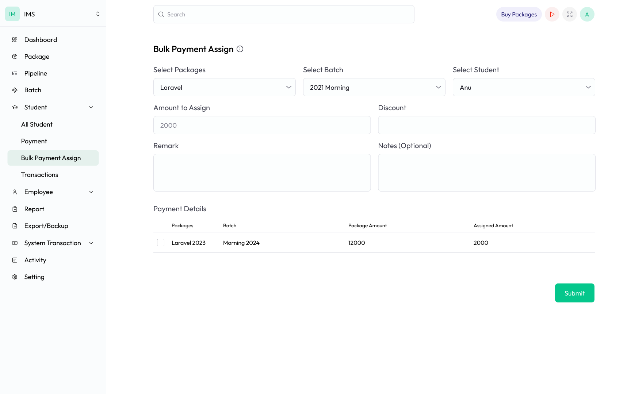Image resolution: width=631 pixels, height=394 pixels.
Task: Click the Batch column header in table
Action: click(x=230, y=225)
